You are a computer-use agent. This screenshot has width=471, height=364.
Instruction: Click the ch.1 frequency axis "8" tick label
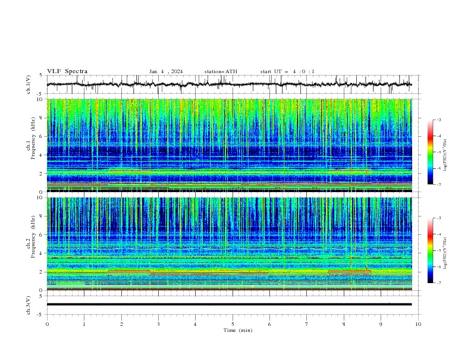tap(41, 118)
